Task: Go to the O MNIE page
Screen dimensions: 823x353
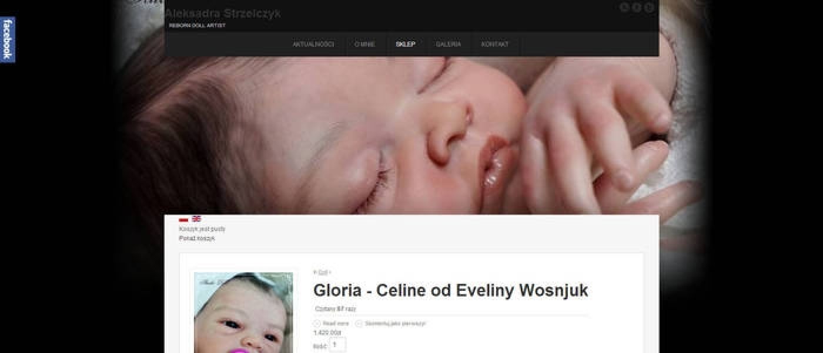Action: (x=364, y=45)
